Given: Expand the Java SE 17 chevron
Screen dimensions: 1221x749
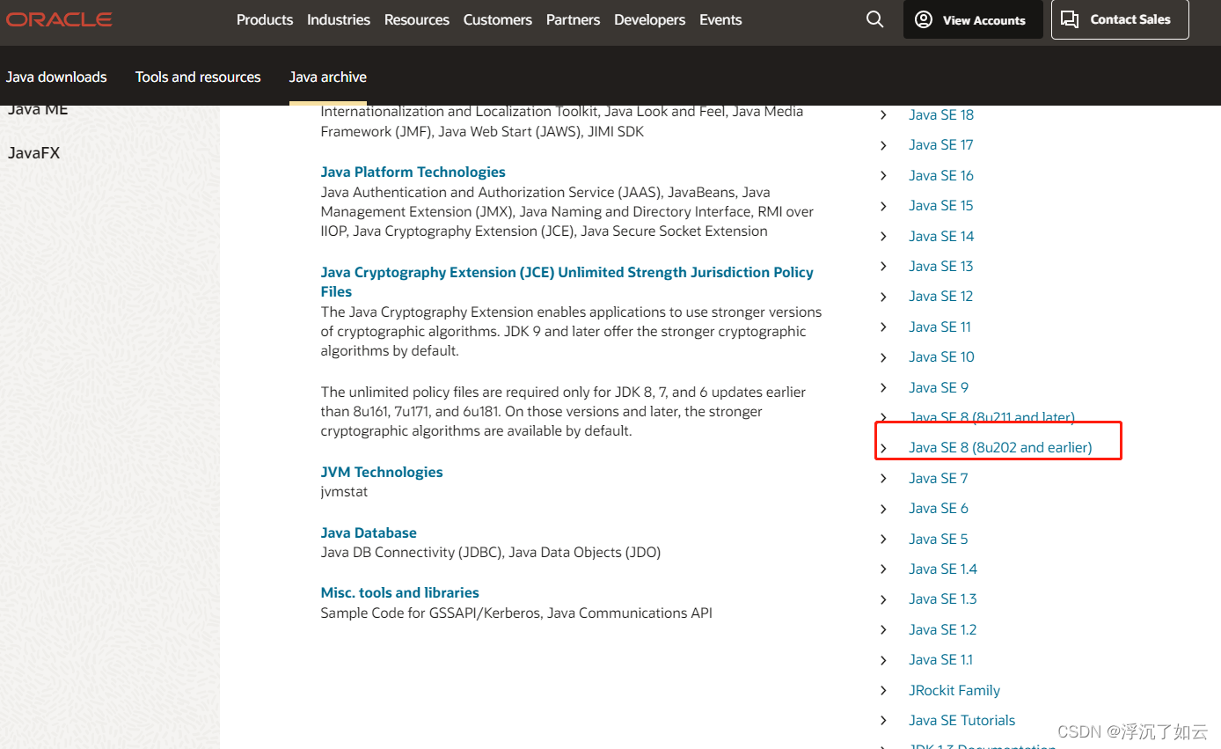Looking at the screenshot, I should click(x=883, y=144).
